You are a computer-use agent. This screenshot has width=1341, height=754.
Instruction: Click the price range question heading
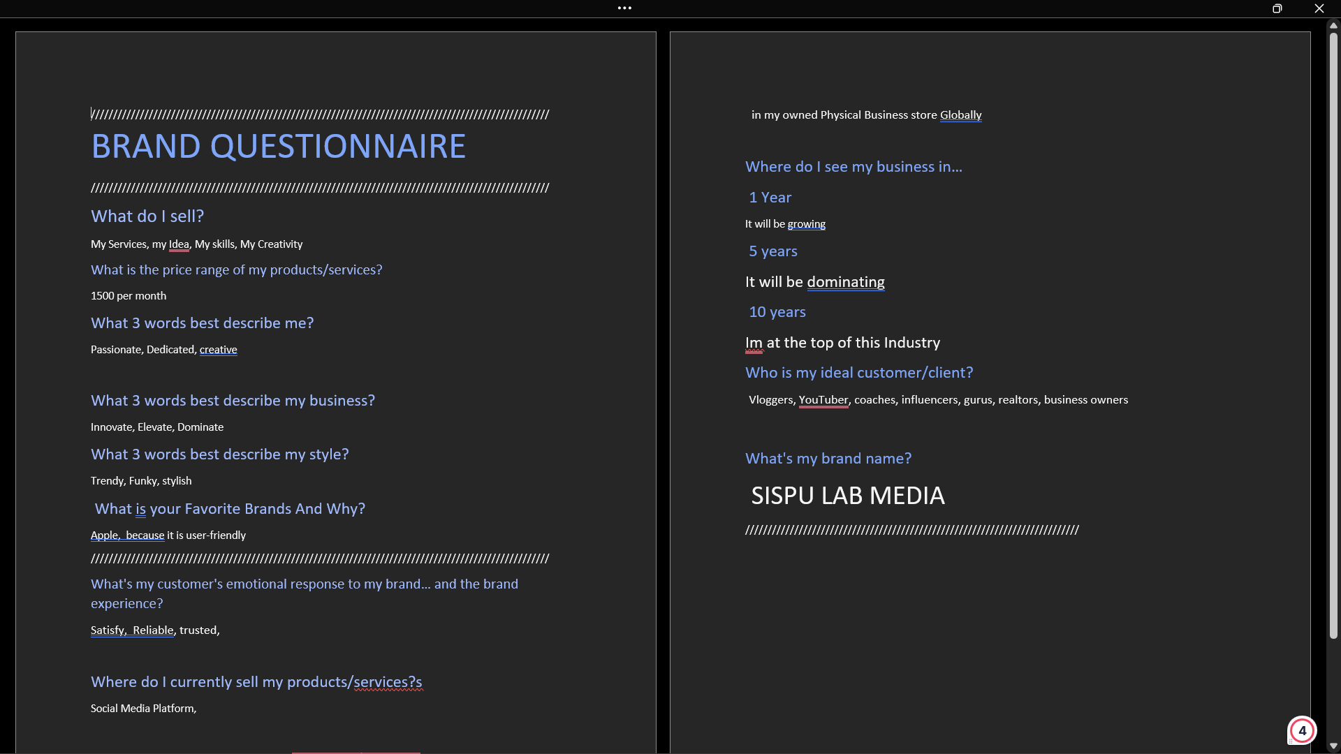(236, 270)
